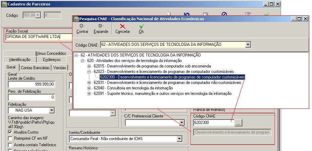Image resolution: width=312 pixels, height=151 pixels.
Task: Click the ... browse button beside Código CNAE
Action: click(x=239, y=123)
